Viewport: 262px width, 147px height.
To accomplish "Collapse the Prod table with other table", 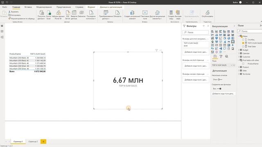I will [x=239, y=60].
